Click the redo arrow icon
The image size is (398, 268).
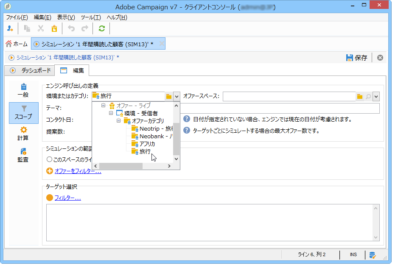85,28
